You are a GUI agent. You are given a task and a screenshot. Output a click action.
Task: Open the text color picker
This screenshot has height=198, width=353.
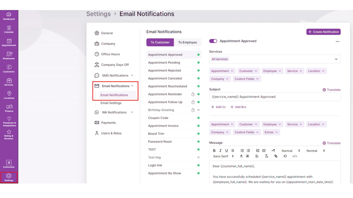point(241,156)
